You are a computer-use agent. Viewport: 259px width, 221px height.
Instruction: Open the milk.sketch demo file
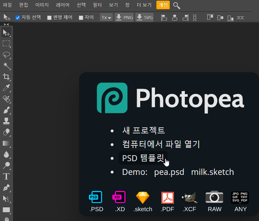(213, 172)
